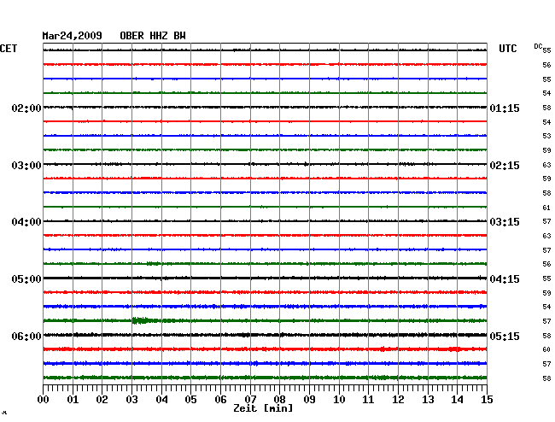
Task: Select minute tick label 09
Action: coord(309,400)
